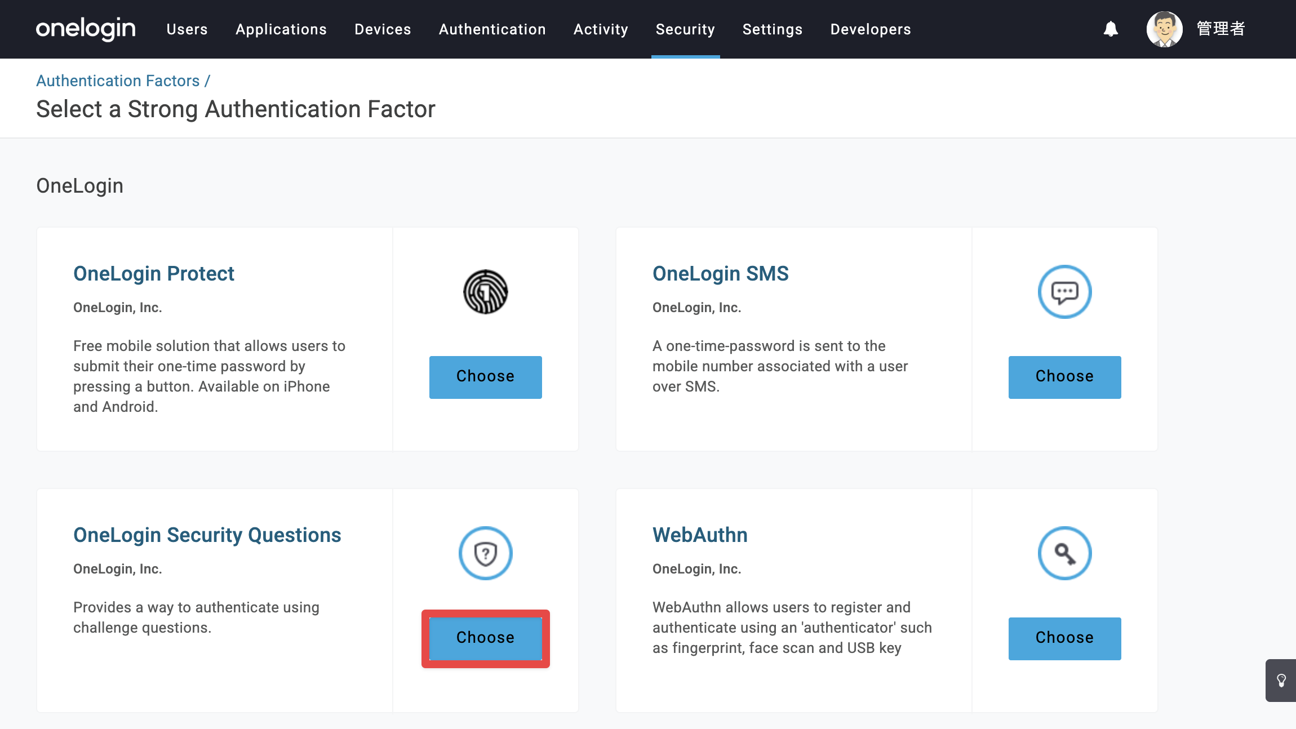
Task: Click the 'A one-time-password is sent' description
Action: pyautogui.click(x=780, y=366)
